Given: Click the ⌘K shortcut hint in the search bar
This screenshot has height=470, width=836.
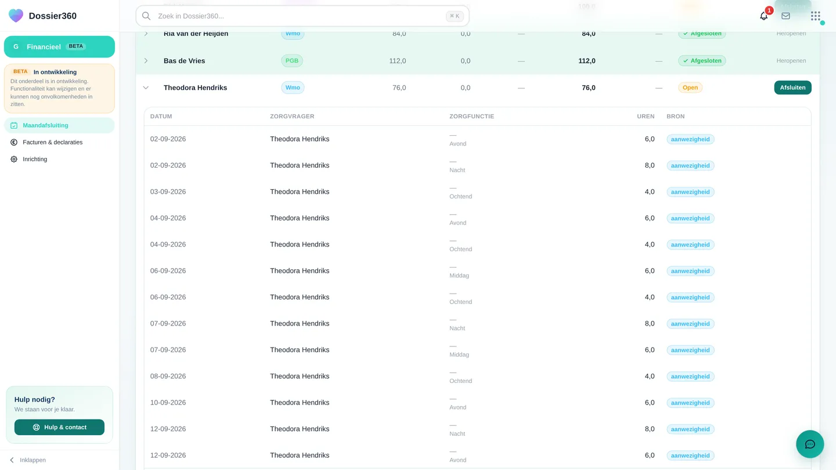Looking at the screenshot, I should point(455,16).
